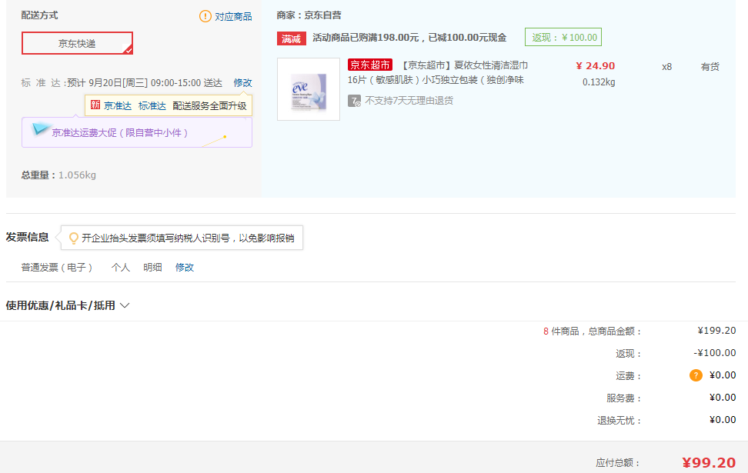
Task: Click the product price ¥ 24.90
Action: click(x=596, y=66)
